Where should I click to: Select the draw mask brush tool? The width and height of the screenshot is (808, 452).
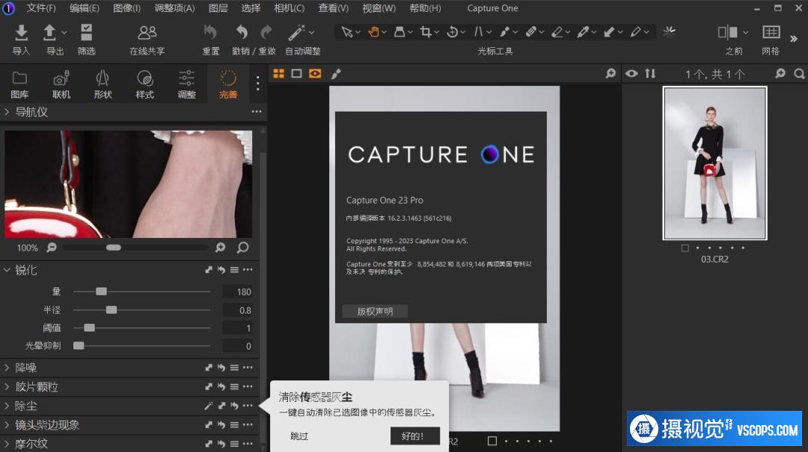(504, 32)
